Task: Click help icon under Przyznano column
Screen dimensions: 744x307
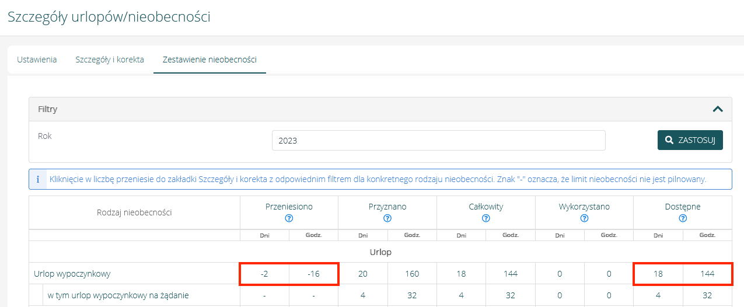Action: pyautogui.click(x=387, y=218)
